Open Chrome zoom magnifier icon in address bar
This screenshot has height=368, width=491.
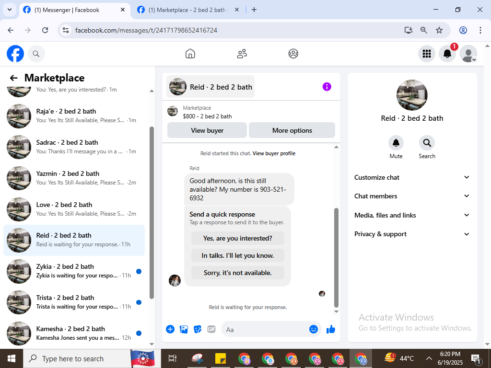(424, 30)
